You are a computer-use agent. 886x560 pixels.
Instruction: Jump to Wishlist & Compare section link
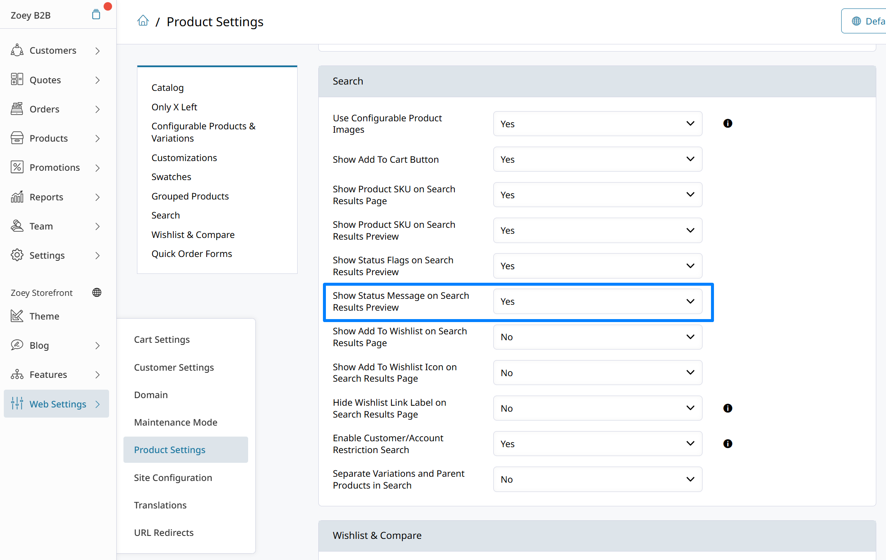tap(193, 235)
